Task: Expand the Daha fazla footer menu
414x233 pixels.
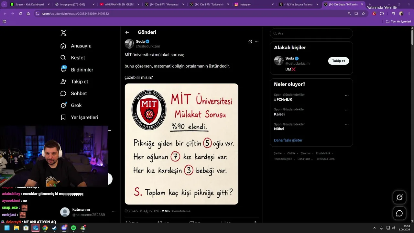Action: pos(305,159)
